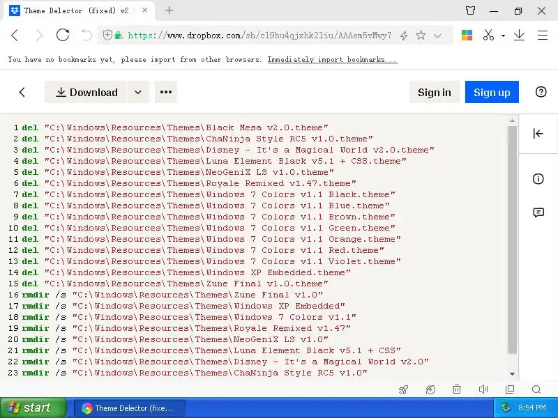The height and width of the screenshot is (418, 558).
Task: Click the blue Sign up button
Action: [492, 92]
